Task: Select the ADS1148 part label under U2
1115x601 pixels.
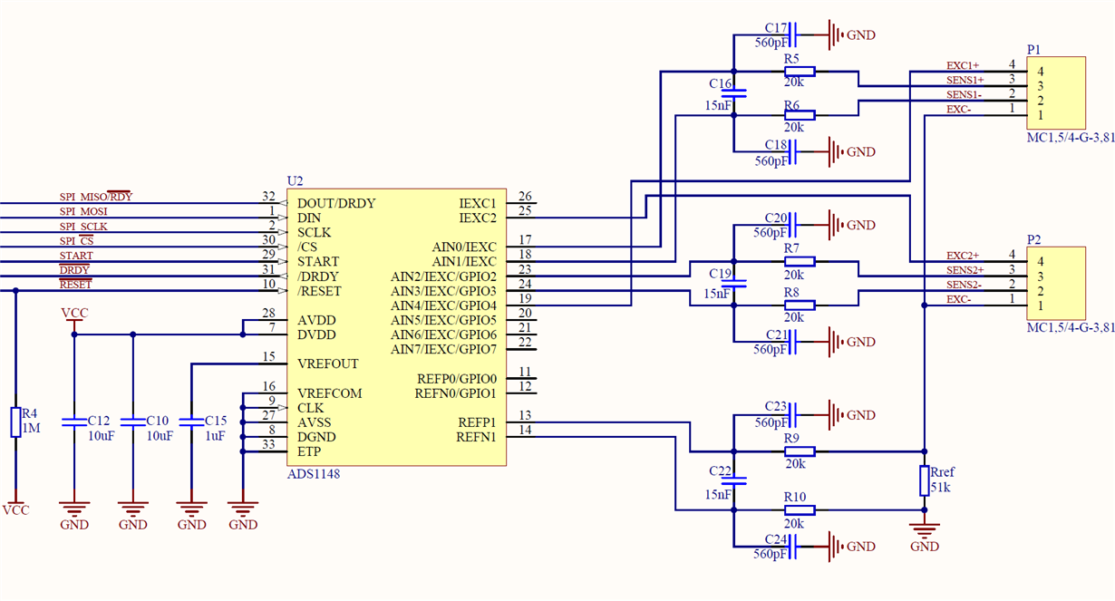Action: (x=314, y=473)
